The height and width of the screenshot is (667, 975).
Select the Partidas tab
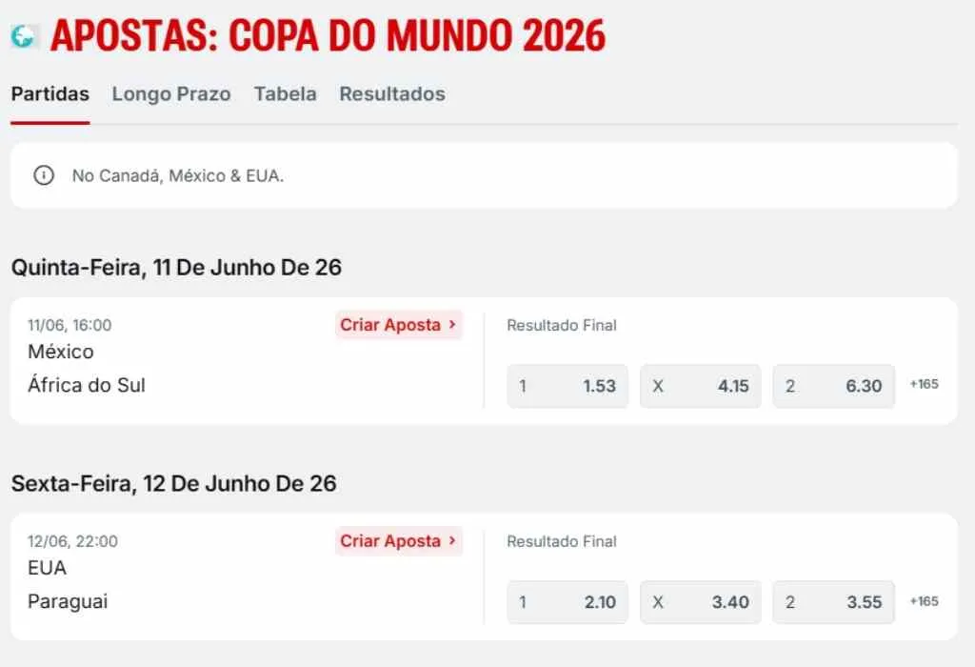pyautogui.click(x=49, y=93)
